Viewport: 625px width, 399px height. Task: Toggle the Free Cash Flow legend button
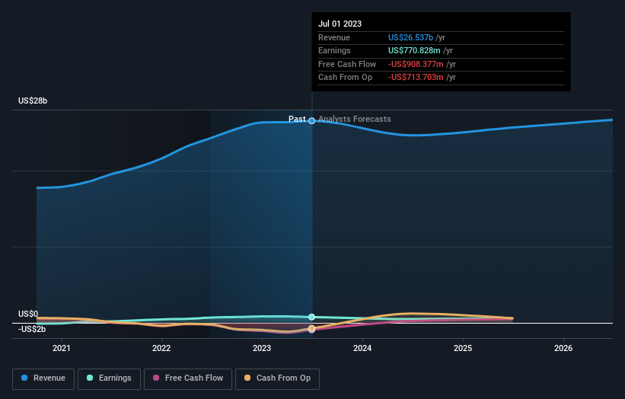coord(188,378)
